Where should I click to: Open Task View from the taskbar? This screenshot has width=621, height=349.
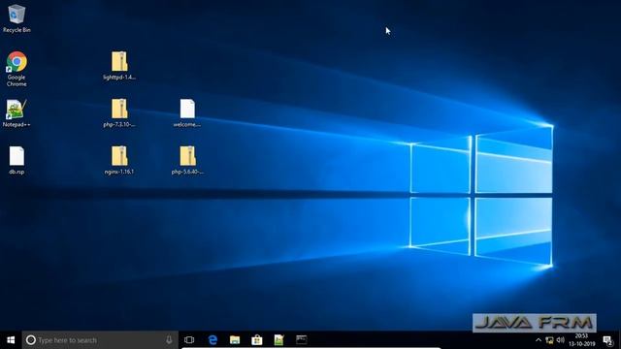189,340
